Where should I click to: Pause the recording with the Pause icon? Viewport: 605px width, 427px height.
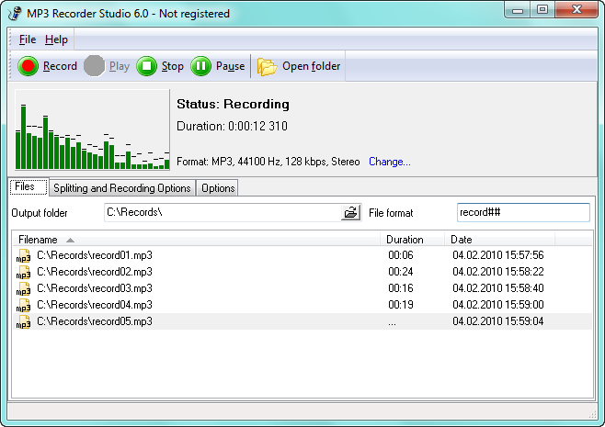click(x=200, y=66)
